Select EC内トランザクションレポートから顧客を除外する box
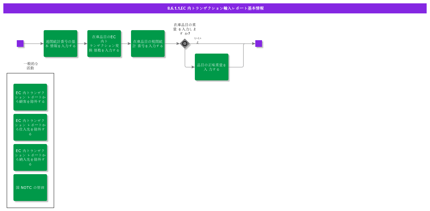This screenshot has width=430, height=211. tap(30, 97)
